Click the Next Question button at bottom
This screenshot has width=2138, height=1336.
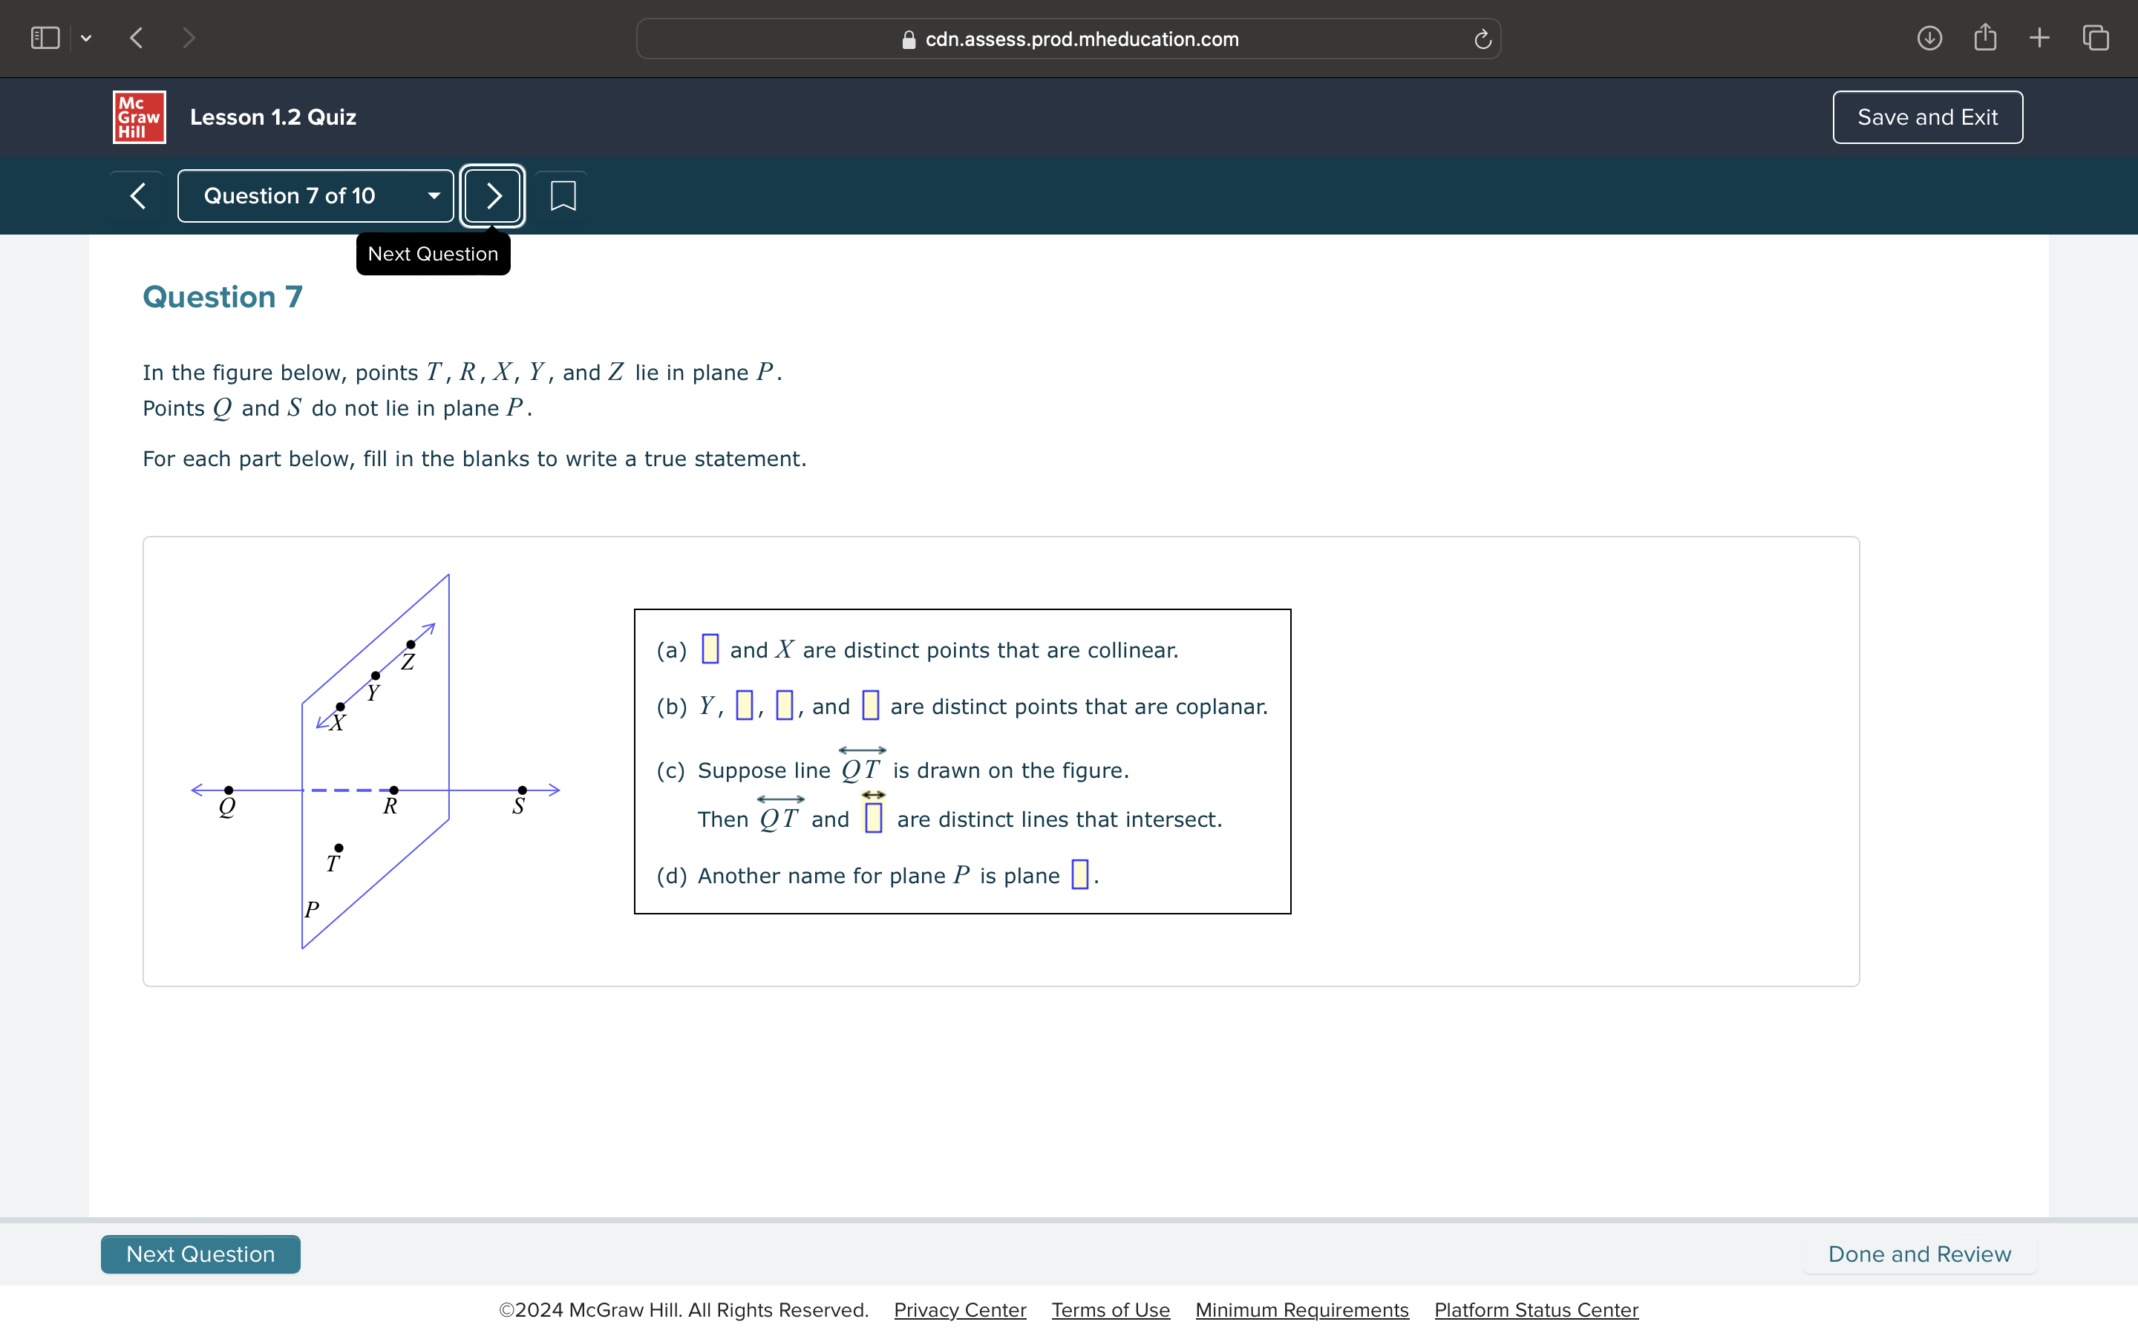click(200, 1253)
